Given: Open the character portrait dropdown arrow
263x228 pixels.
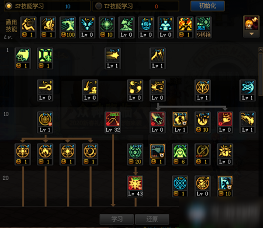Looking at the screenshot, I should (251, 34).
